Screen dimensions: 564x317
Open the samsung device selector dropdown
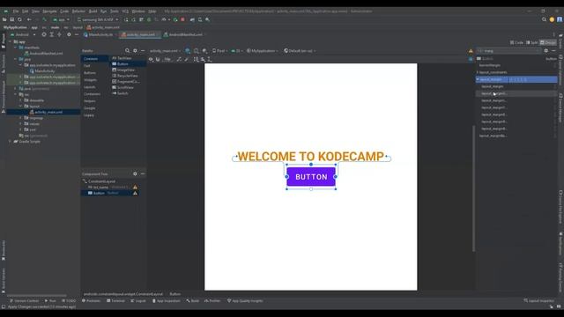[98, 19]
